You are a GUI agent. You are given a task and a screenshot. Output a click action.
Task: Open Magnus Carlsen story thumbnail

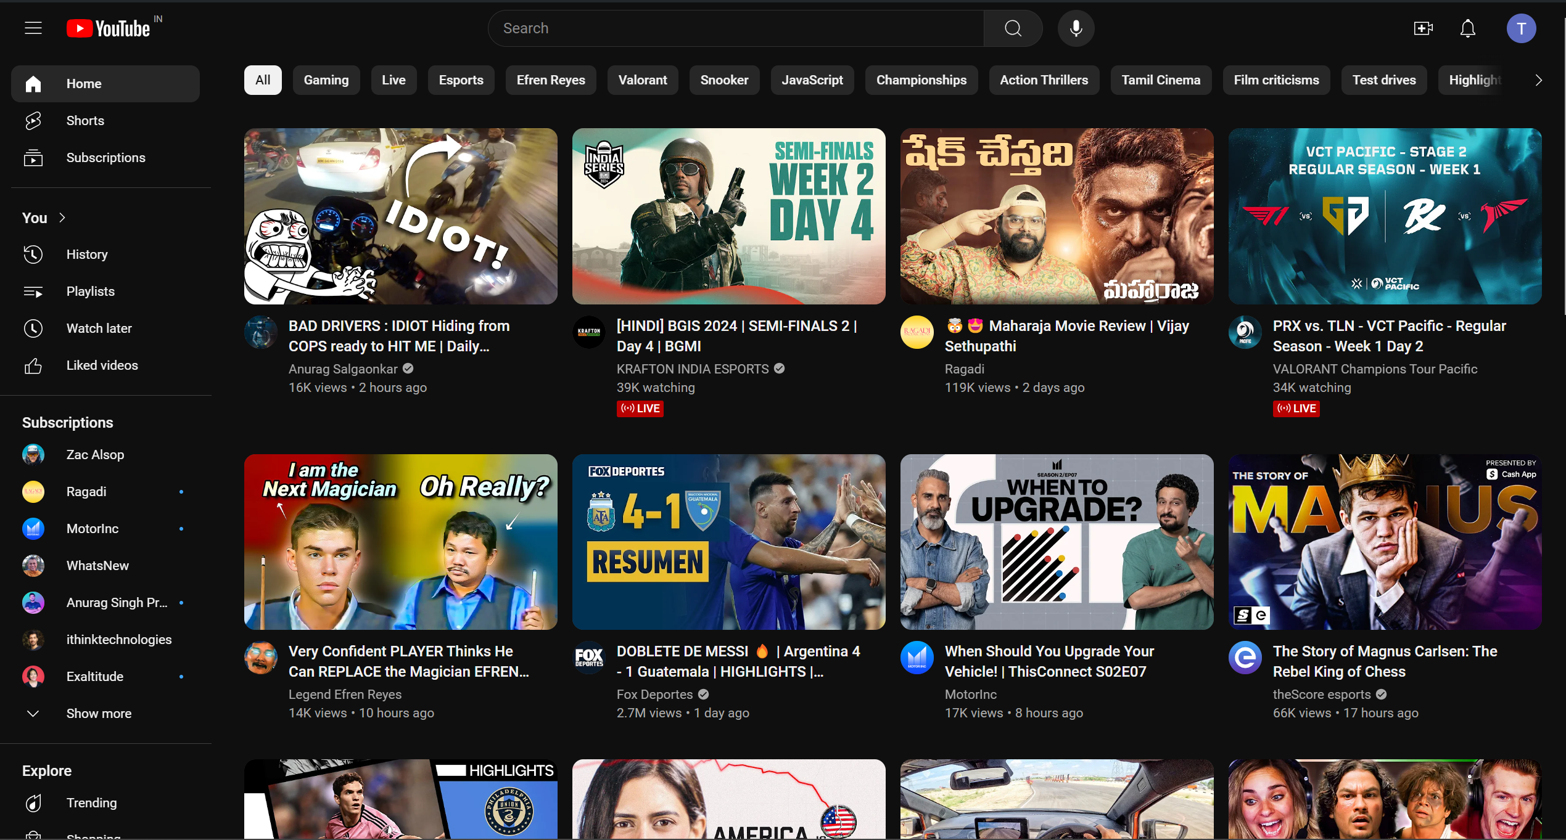(1385, 542)
